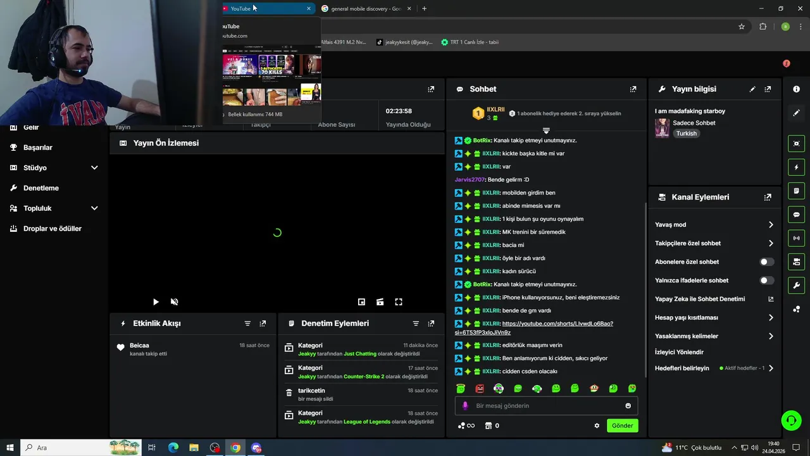Pop out the Denetim Eylemleri panel
This screenshot has height=456, width=810.
pyautogui.click(x=431, y=323)
